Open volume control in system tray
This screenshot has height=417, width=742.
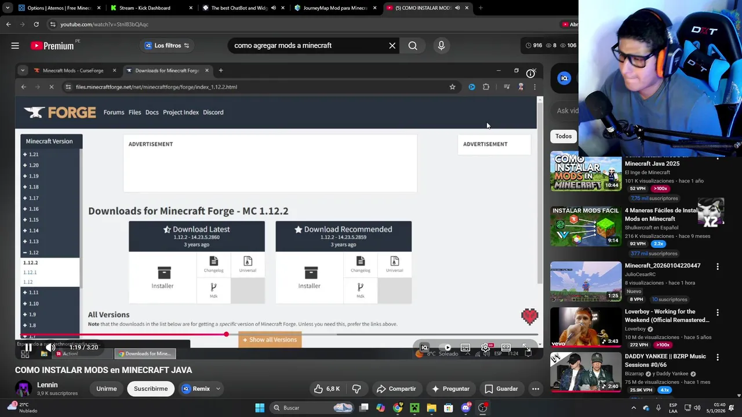pos(697,408)
